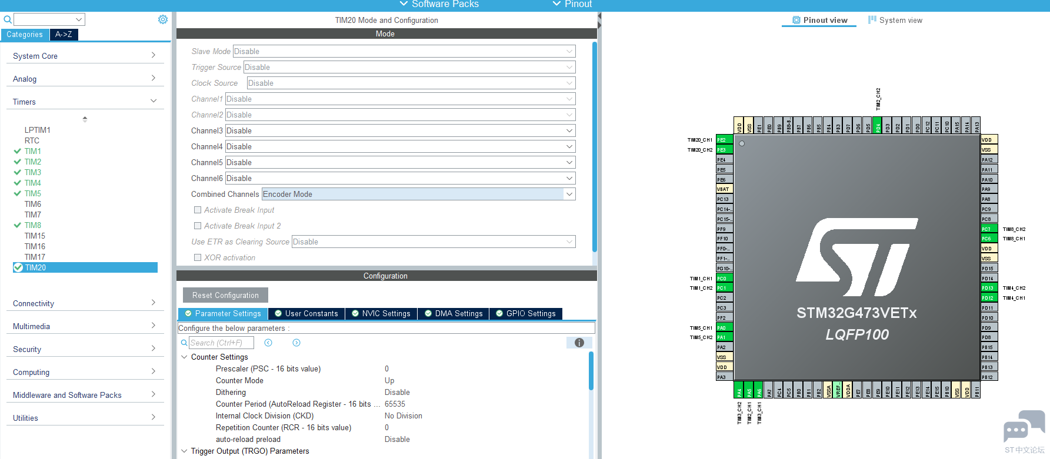Image resolution: width=1050 pixels, height=459 pixels.
Task: Select pin PC0 labeled TIM1_CH1
Action: point(724,279)
